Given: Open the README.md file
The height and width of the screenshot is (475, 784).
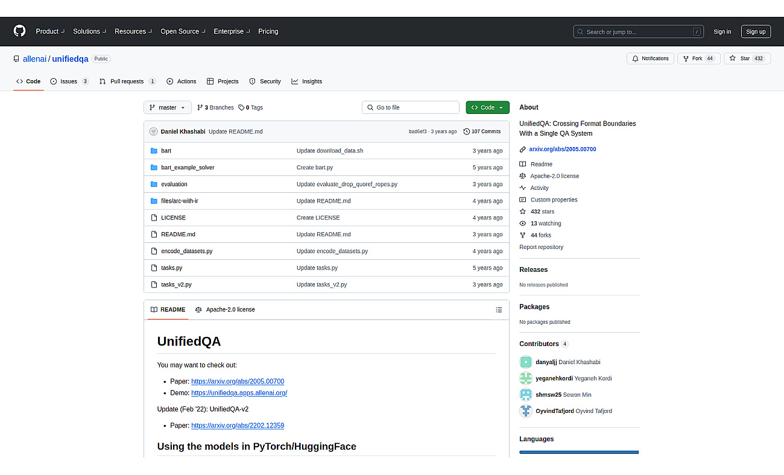Looking at the screenshot, I should (178, 234).
